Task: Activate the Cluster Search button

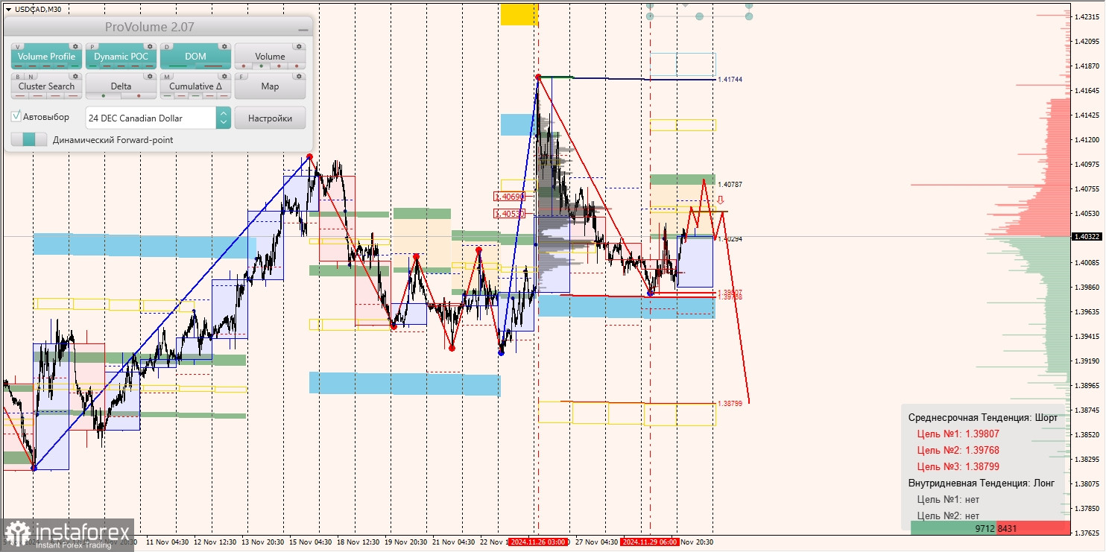Action: (46, 86)
